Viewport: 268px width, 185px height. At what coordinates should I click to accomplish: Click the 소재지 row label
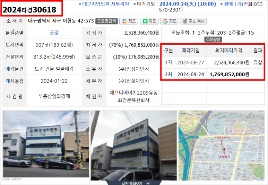click(14, 21)
